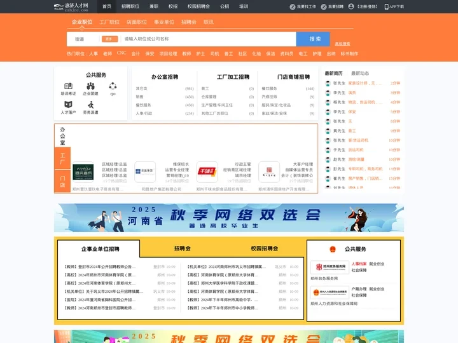Viewport: 458px width, 343px height.
Task: Select the 企业职位 search tab
Action: [x=82, y=22]
